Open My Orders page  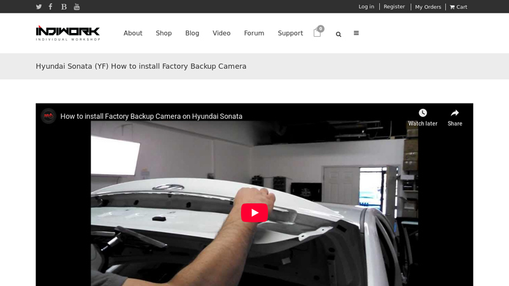[428, 7]
